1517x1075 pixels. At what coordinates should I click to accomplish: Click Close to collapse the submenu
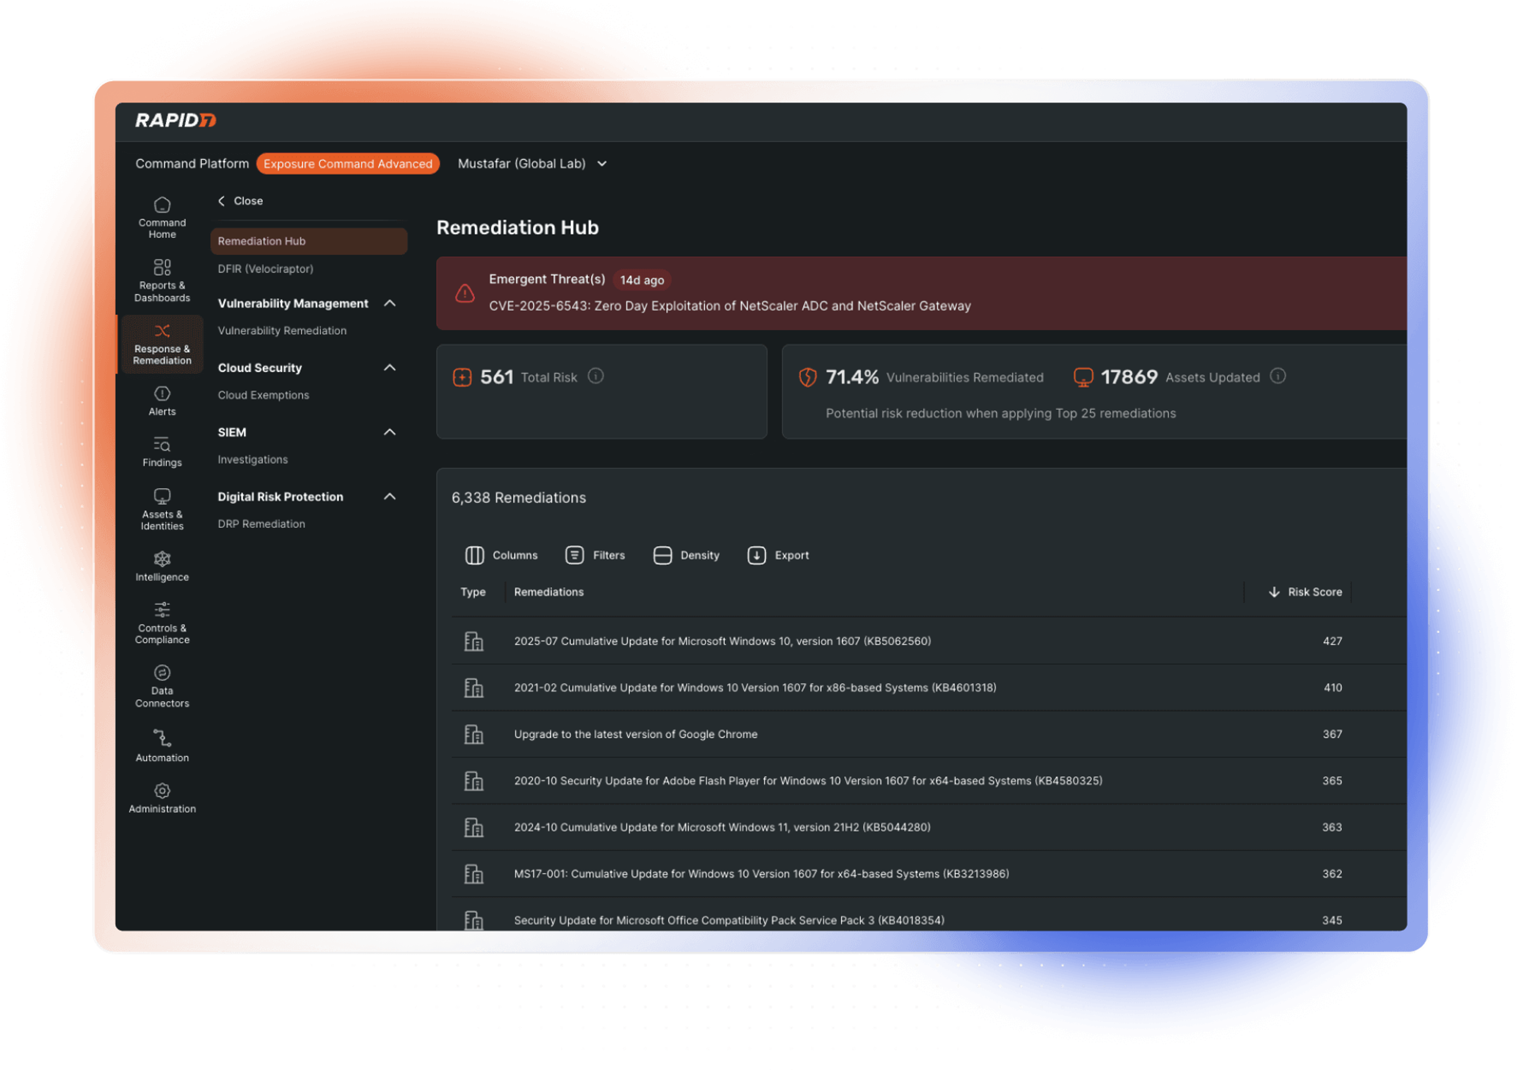coord(241,201)
